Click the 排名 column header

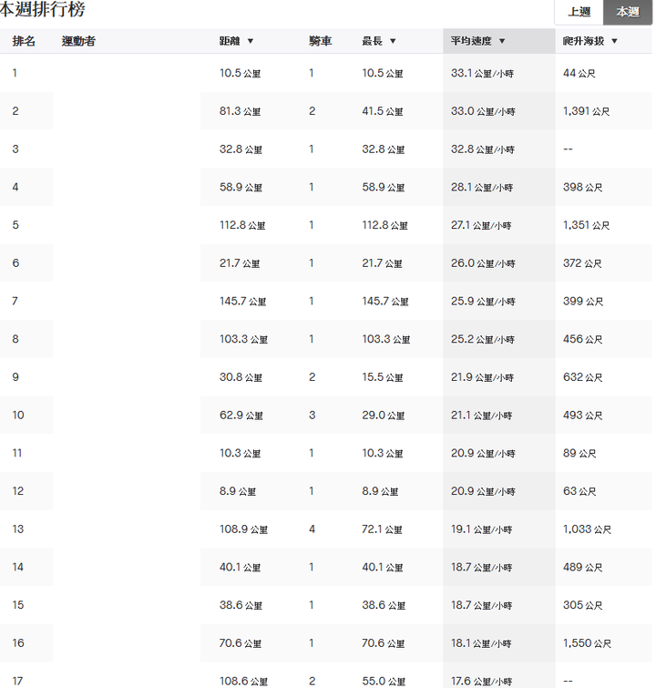[x=24, y=41]
